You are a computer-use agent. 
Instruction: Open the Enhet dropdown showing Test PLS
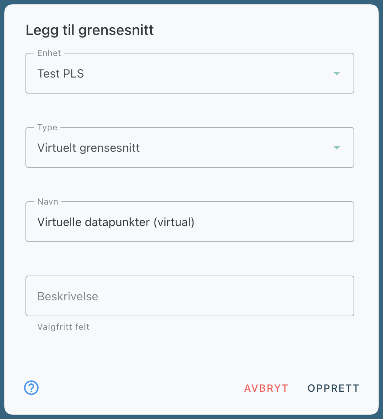tap(189, 74)
